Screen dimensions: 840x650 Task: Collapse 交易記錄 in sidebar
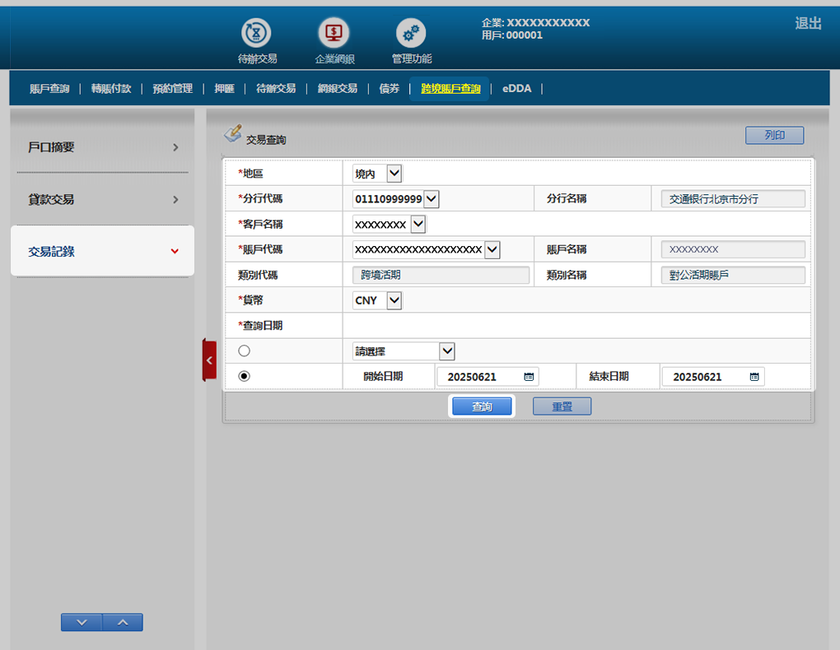click(x=102, y=251)
